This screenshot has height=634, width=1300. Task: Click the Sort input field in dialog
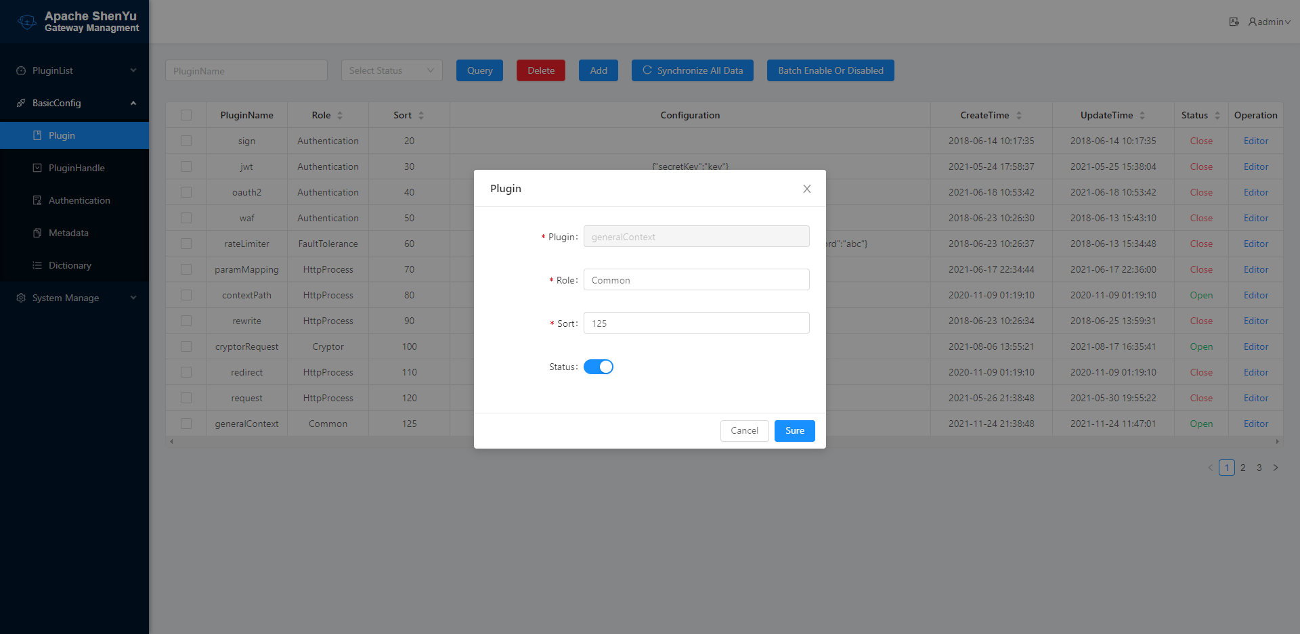696,323
